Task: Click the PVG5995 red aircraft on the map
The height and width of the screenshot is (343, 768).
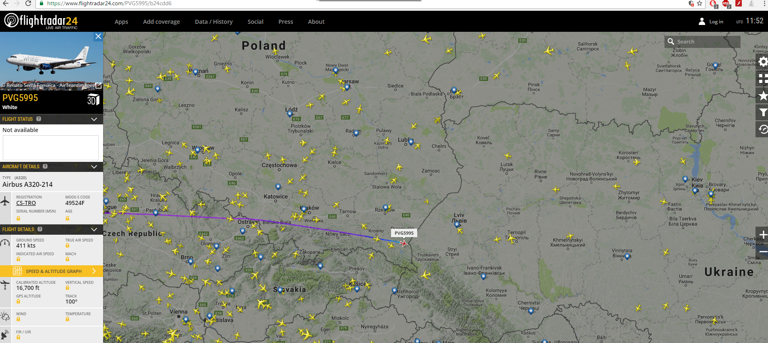Action: [x=404, y=243]
